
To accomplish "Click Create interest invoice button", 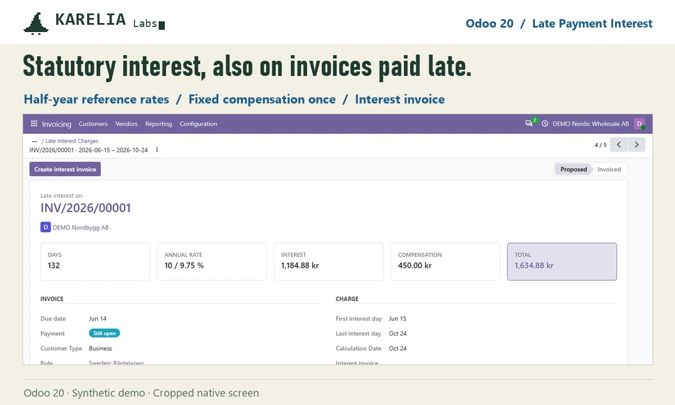I will [x=65, y=169].
